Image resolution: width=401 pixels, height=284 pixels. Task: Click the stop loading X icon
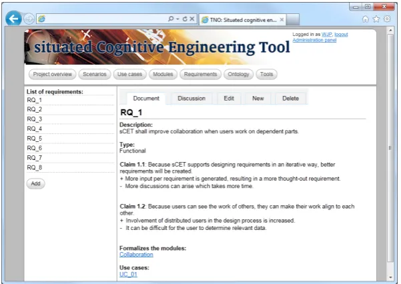click(192, 19)
